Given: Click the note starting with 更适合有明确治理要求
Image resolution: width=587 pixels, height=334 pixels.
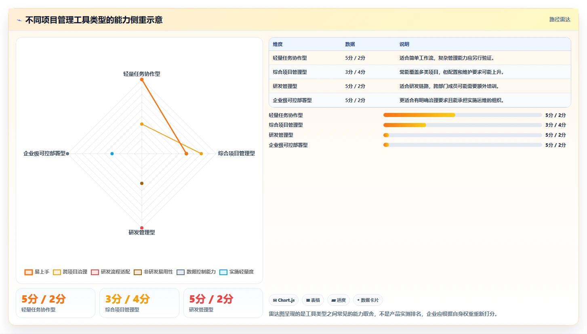Looking at the screenshot, I should [x=452, y=100].
